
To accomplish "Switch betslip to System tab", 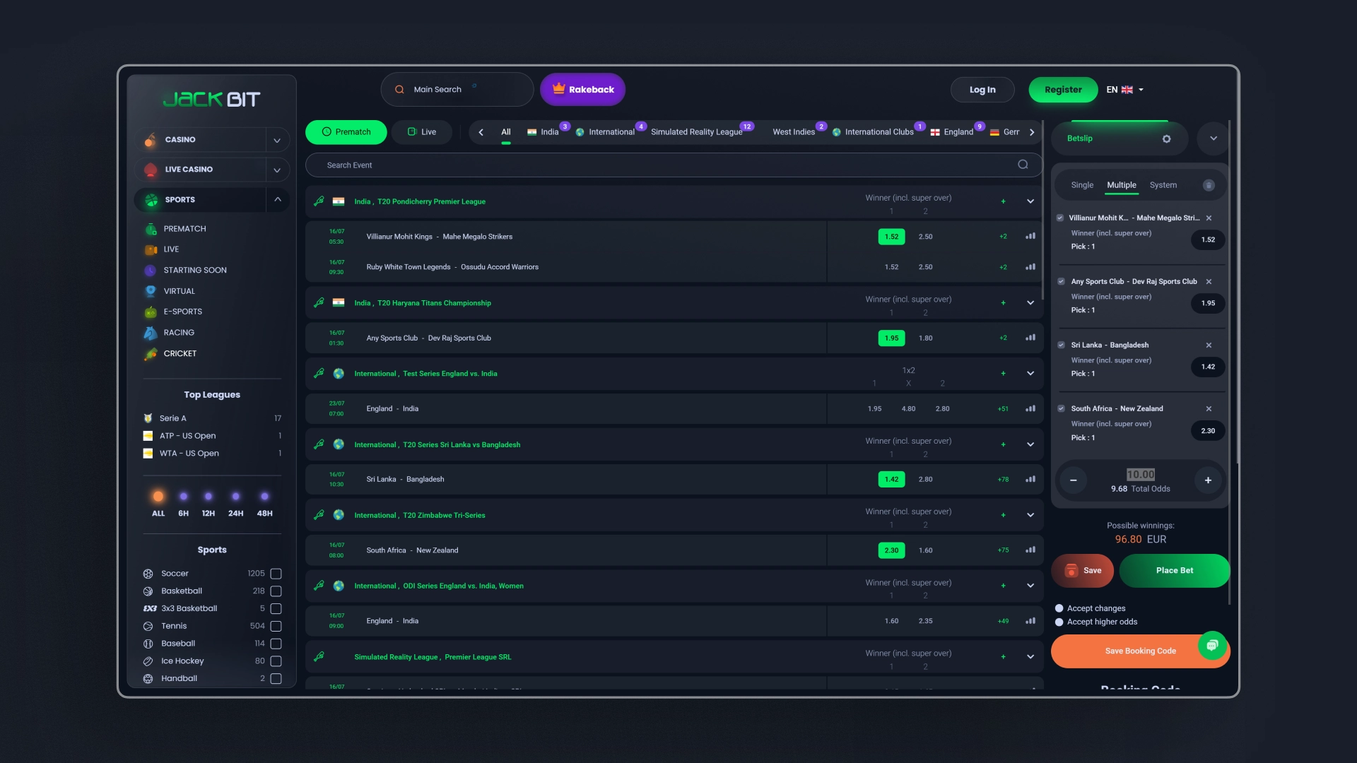I will (x=1163, y=185).
